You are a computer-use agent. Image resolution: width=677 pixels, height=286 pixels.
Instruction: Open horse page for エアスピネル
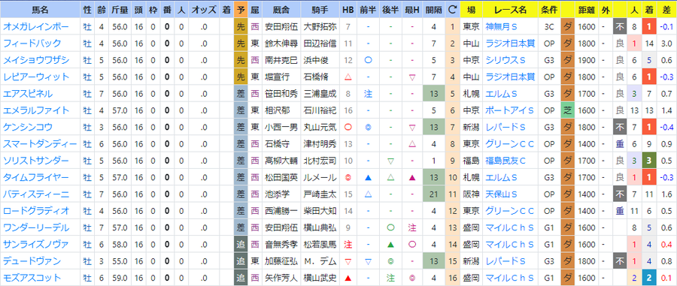pos(28,94)
